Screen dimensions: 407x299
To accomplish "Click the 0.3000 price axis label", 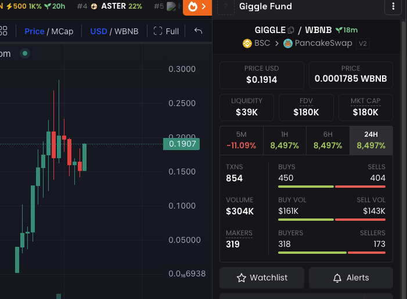I will coord(182,69).
